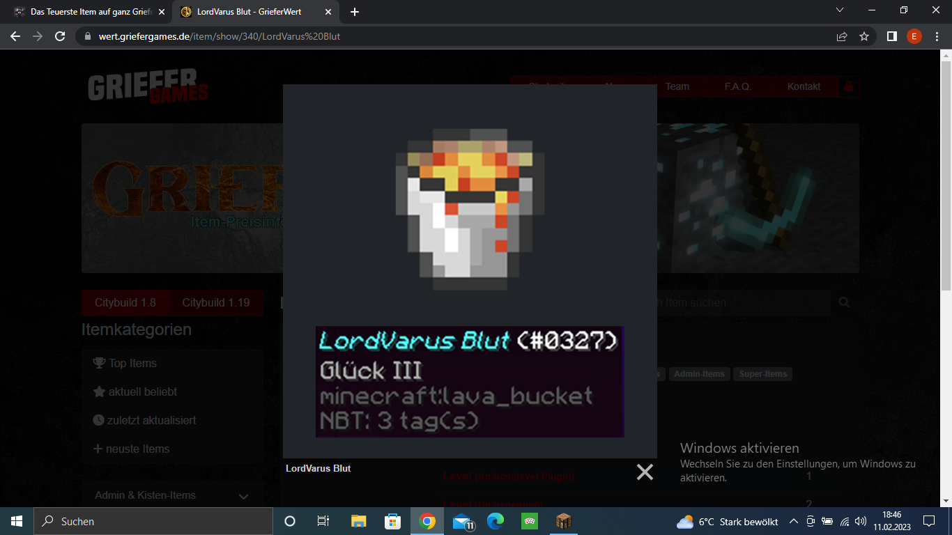Open the green cards game taskbar icon
This screenshot has height=535, width=952.
click(530, 521)
